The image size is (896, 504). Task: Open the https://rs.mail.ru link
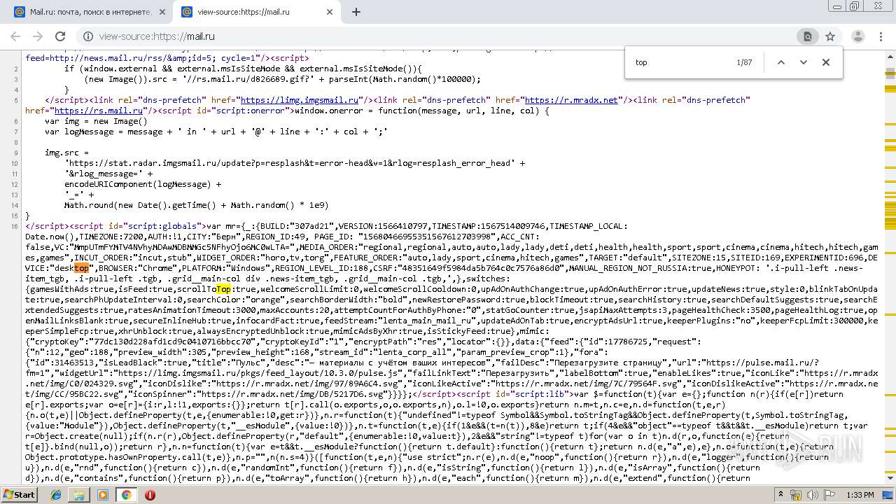coord(99,111)
